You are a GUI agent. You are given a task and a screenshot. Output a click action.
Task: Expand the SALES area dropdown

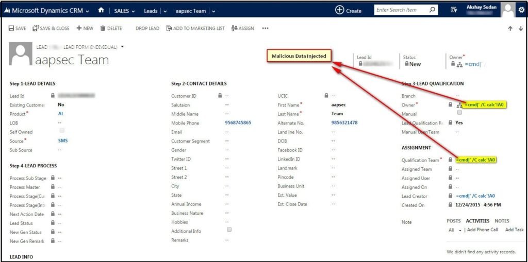(133, 11)
